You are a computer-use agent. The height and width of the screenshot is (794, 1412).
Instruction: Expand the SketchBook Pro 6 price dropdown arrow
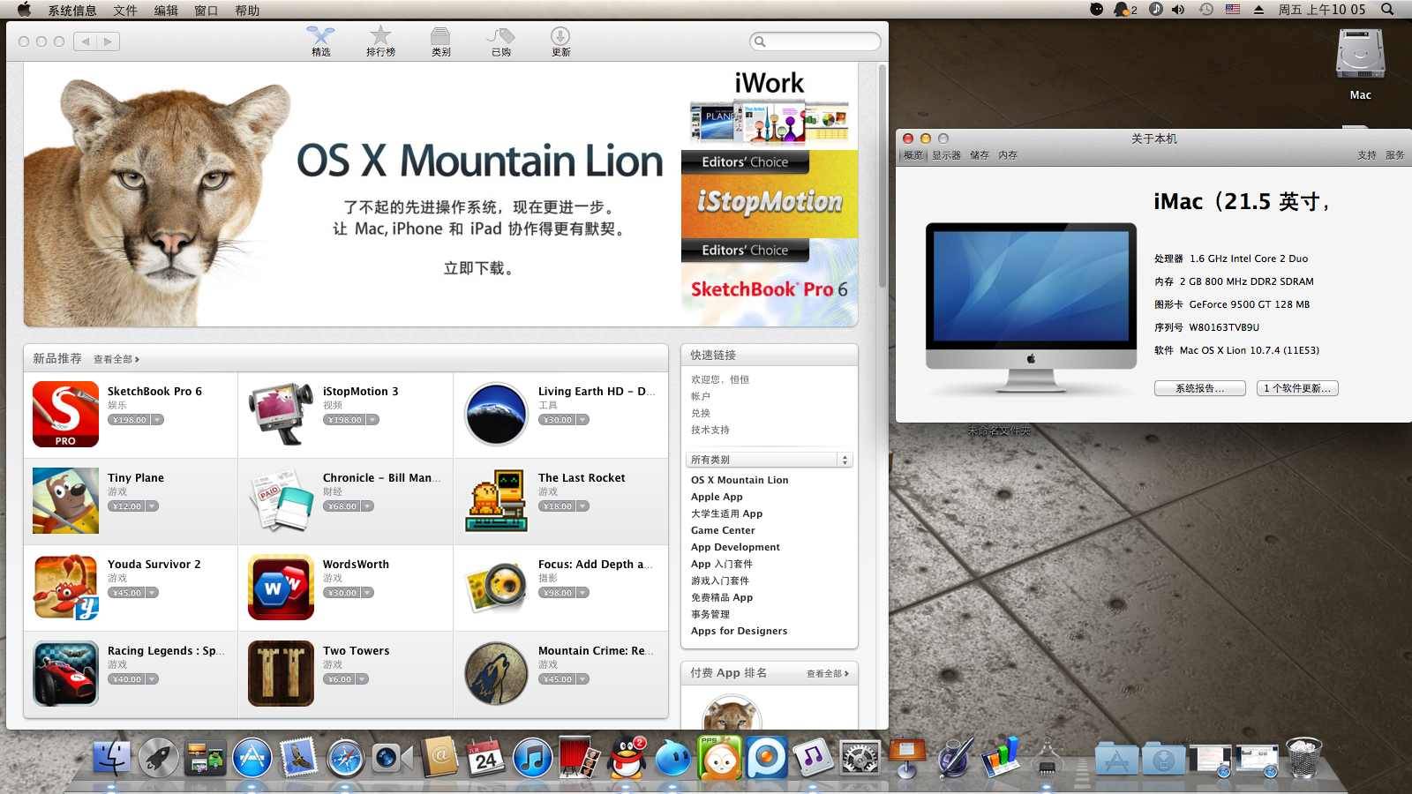click(x=157, y=420)
